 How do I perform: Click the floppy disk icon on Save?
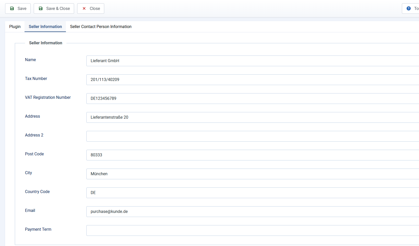(12, 8)
